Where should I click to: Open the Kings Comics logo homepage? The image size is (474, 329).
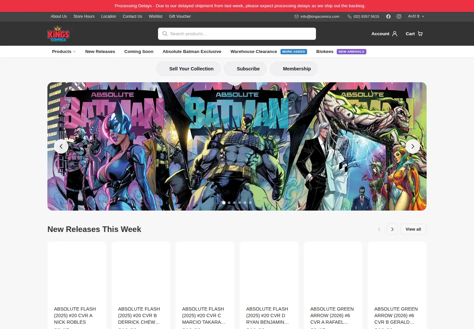(x=58, y=34)
